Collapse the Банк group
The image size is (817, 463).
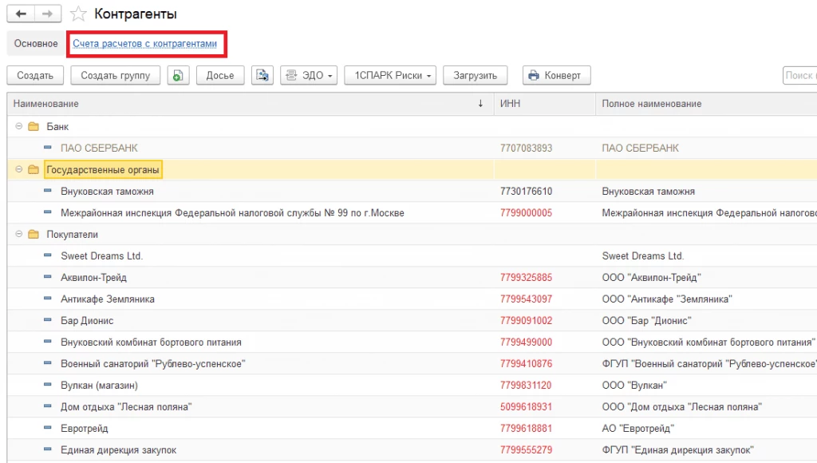coord(19,126)
